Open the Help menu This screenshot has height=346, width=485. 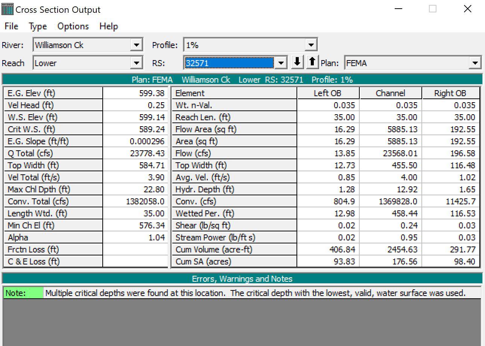pos(109,26)
